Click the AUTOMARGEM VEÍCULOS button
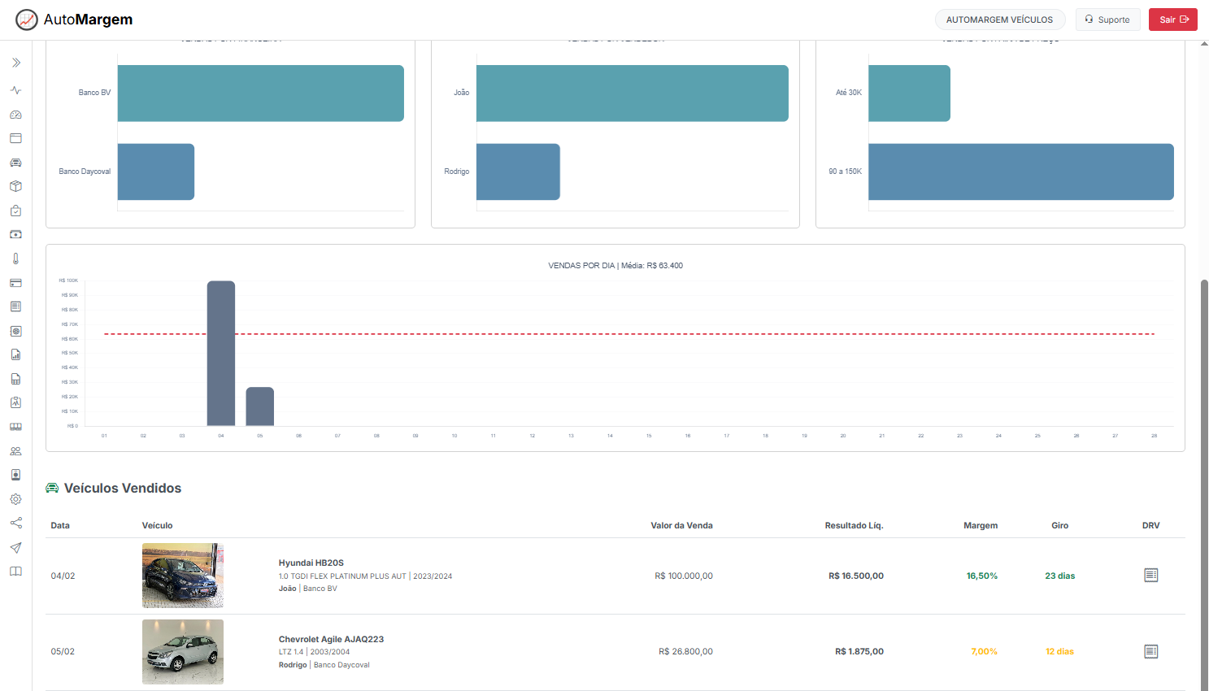1209x691 pixels. pyautogui.click(x=999, y=20)
